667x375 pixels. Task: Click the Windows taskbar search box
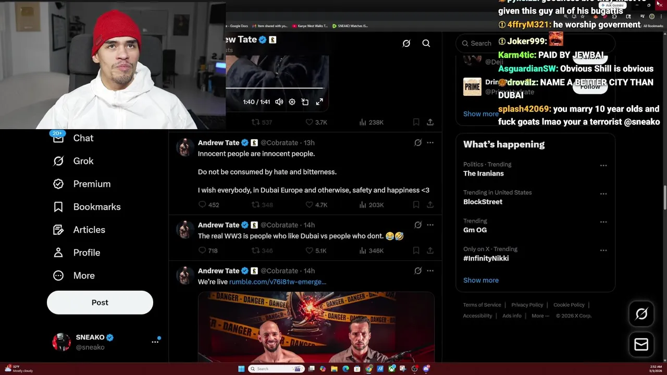[x=276, y=369]
